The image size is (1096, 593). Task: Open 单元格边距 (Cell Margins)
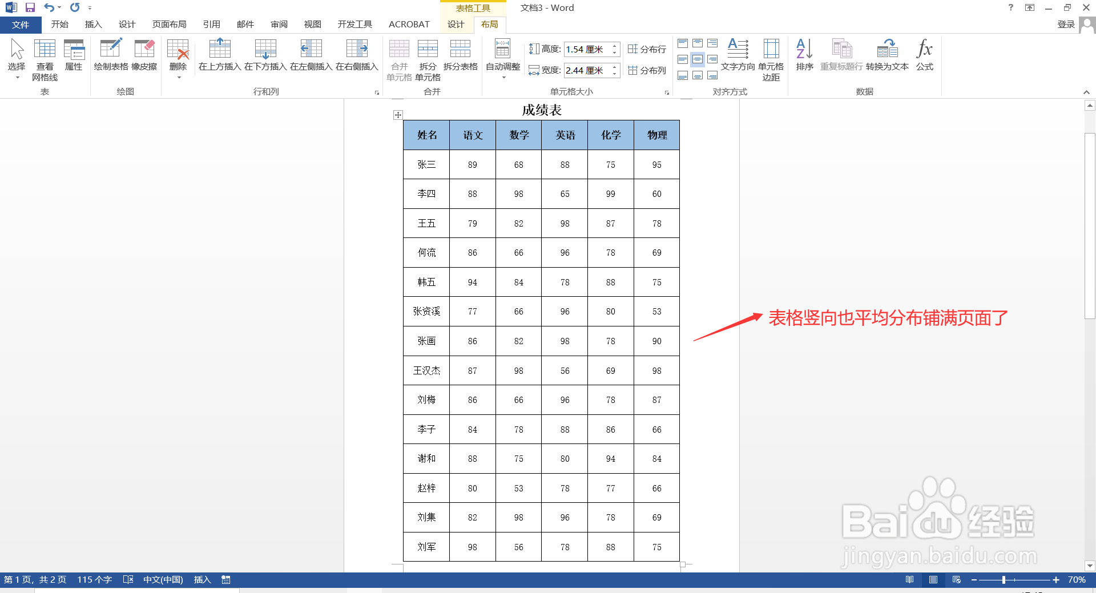[771, 59]
